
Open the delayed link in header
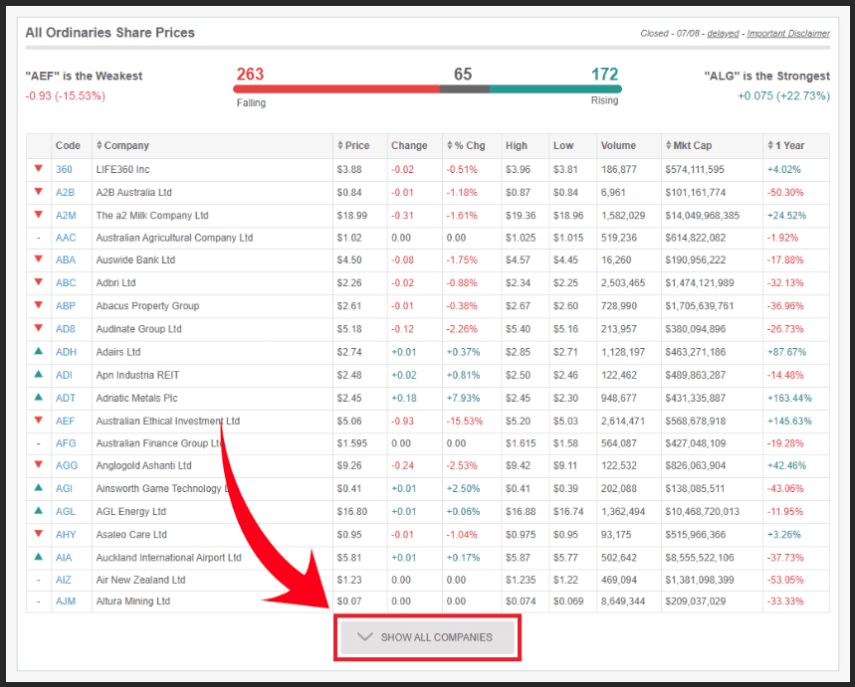click(723, 33)
